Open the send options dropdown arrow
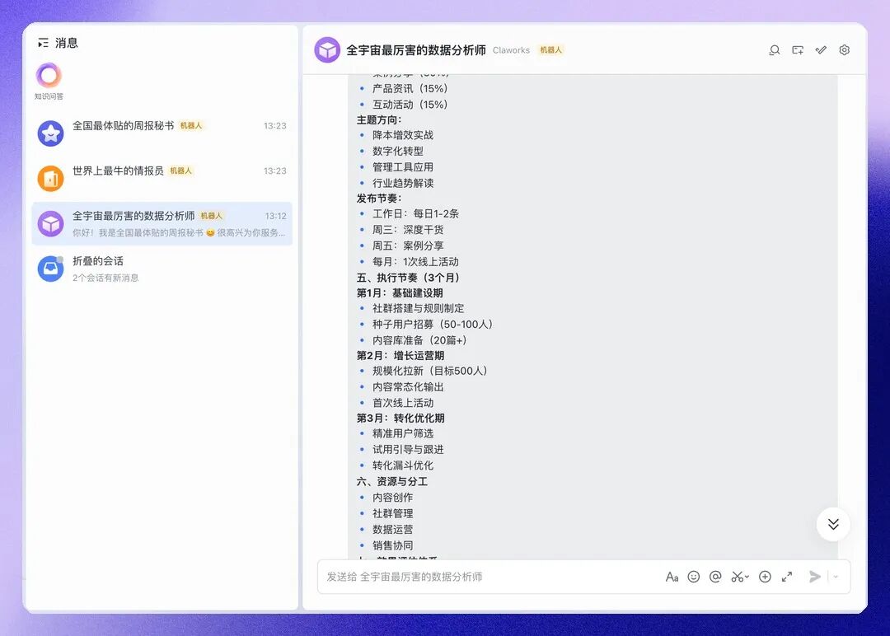890x636 pixels. pyautogui.click(x=836, y=577)
